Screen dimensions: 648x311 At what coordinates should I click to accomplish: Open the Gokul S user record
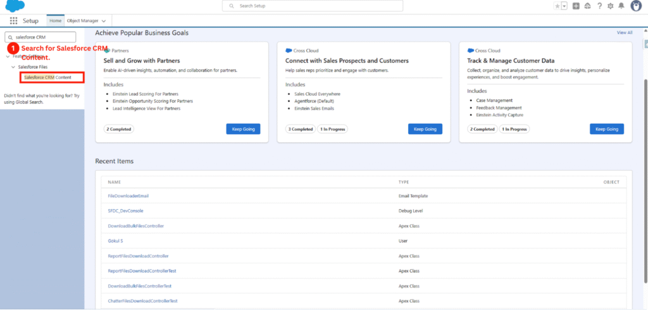point(115,241)
